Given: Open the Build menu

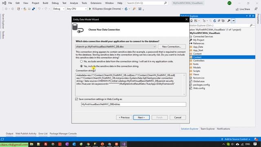Looking at the screenshot, I should [x=45, y=3].
